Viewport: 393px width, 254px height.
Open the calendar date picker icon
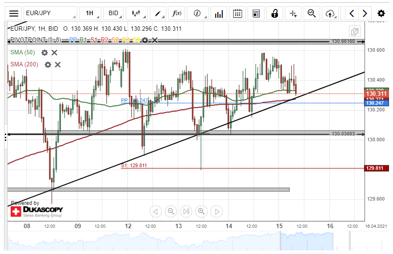[x=238, y=13]
